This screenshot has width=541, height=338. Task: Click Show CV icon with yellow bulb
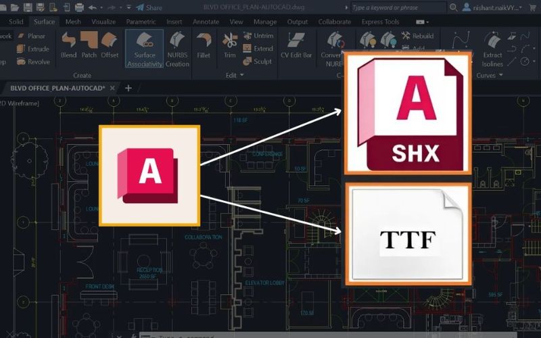pyautogui.click(x=368, y=40)
